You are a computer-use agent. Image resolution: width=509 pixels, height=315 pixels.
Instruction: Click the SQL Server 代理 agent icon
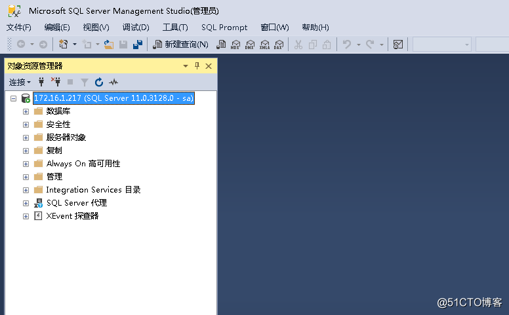click(38, 203)
